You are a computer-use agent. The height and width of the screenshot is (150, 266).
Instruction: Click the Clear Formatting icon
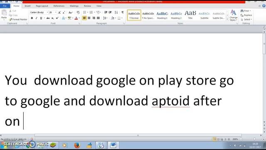pos(78,12)
